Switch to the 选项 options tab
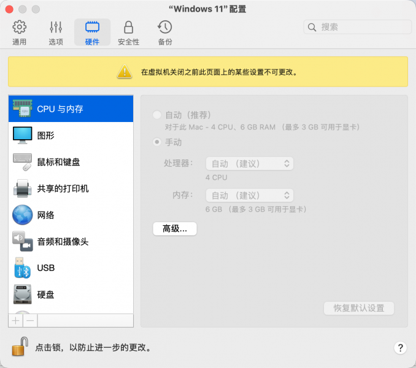The width and height of the screenshot is (416, 368). pyautogui.click(x=56, y=33)
